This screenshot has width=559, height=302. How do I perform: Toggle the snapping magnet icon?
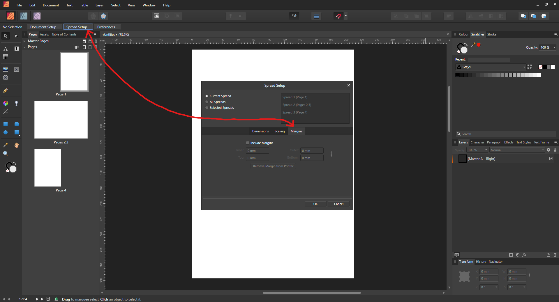[338, 16]
